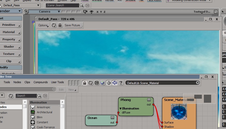Open the Texture menu button
This screenshot has width=226, height=129.
(10, 54)
